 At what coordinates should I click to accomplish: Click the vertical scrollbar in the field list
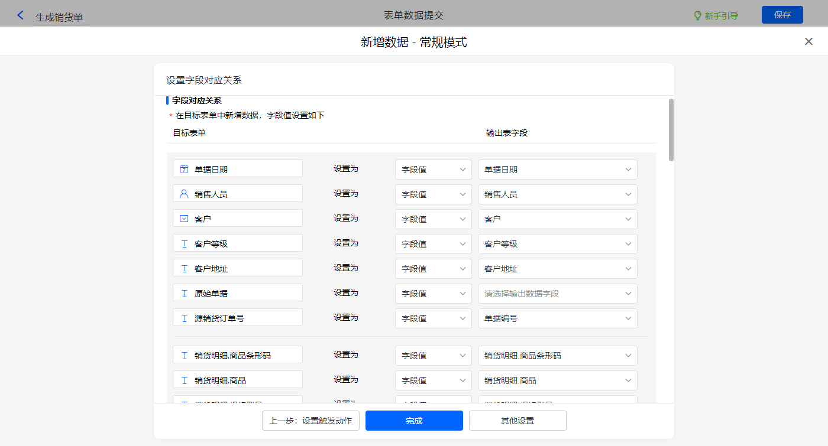click(x=671, y=130)
